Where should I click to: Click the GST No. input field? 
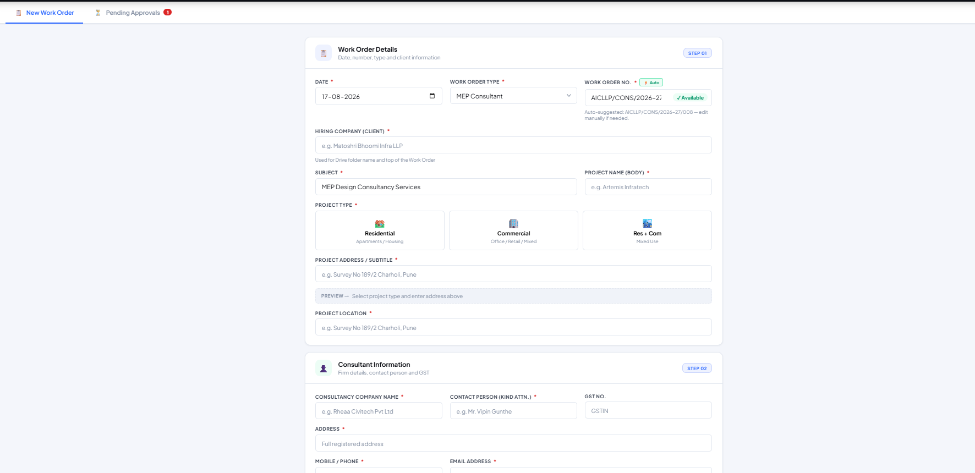coord(648,410)
